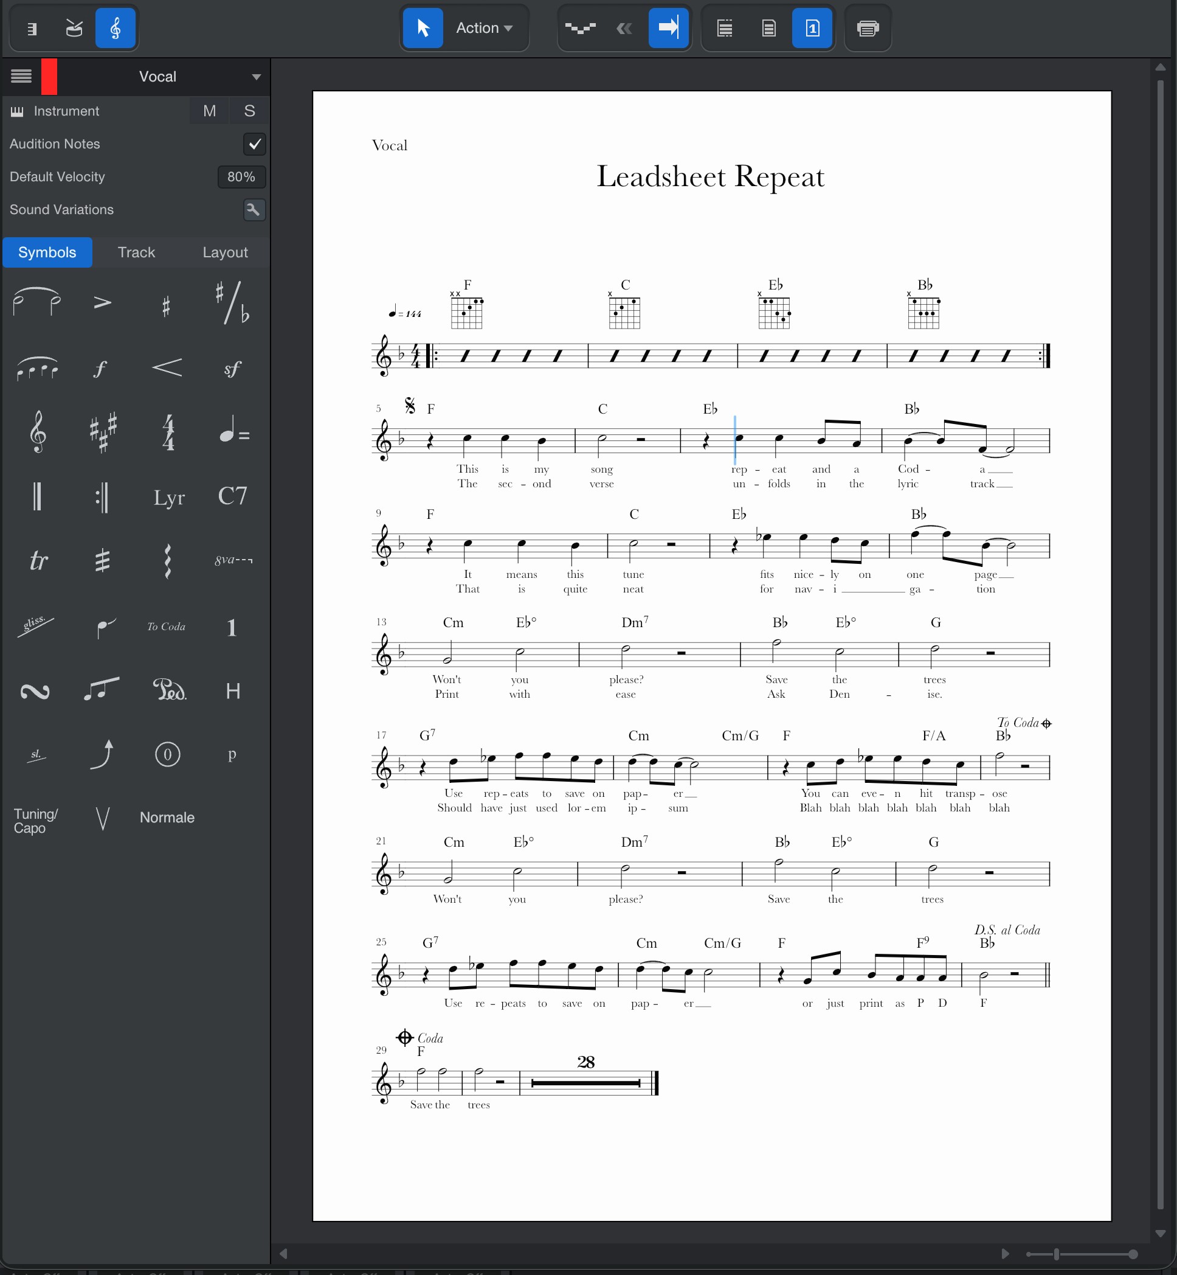Image resolution: width=1177 pixels, height=1275 pixels.
Task: Select the circled 0 string number symbol
Action: 168,754
